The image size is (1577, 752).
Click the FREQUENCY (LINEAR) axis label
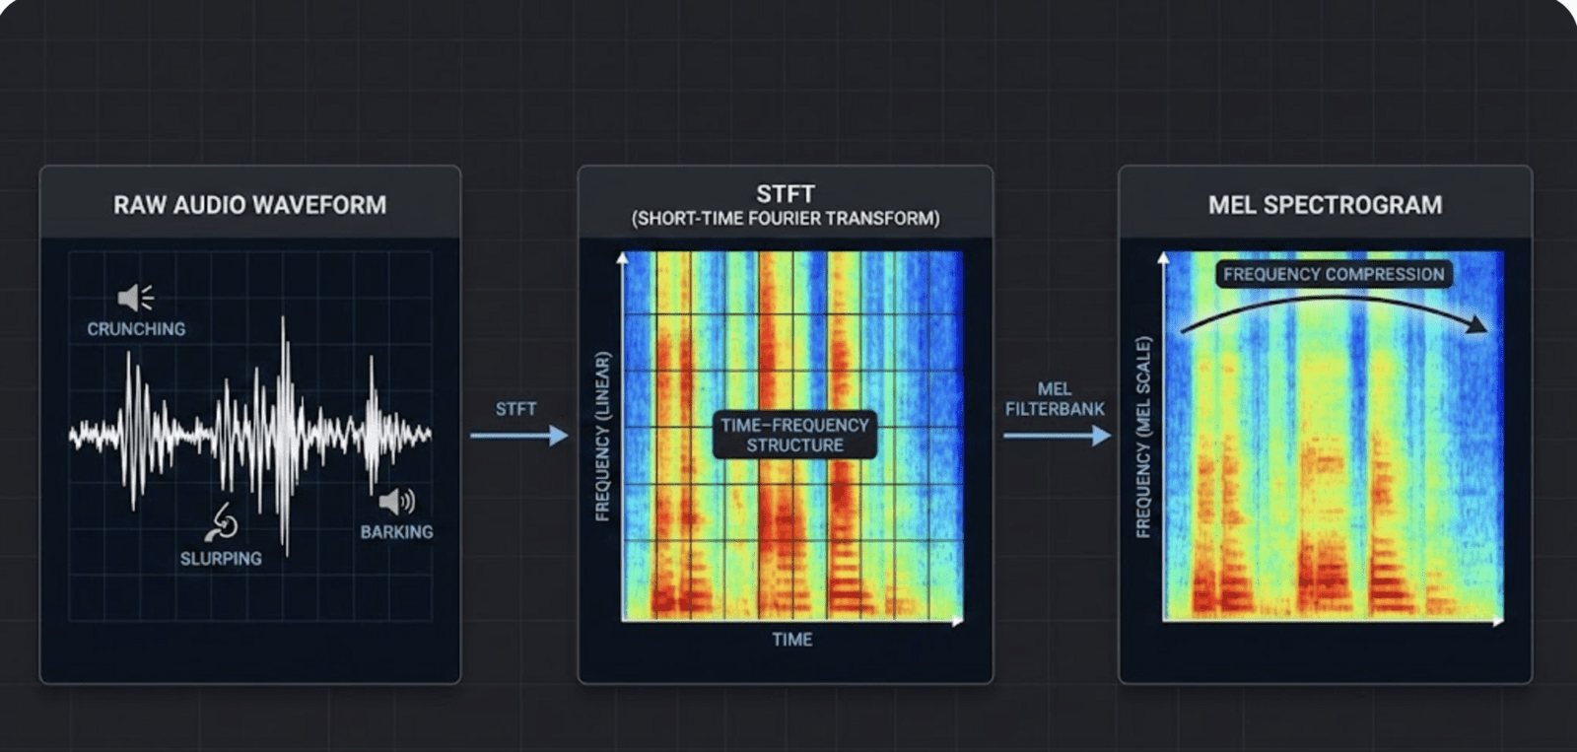[x=602, y=436]
